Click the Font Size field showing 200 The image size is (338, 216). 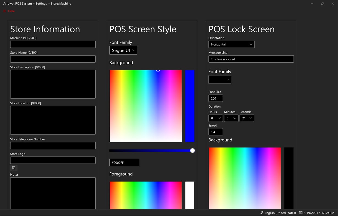click(x=215, y=98)
